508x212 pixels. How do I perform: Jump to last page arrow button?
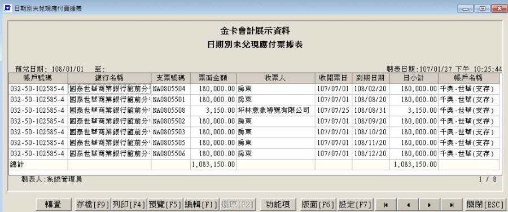coord(452,205)
